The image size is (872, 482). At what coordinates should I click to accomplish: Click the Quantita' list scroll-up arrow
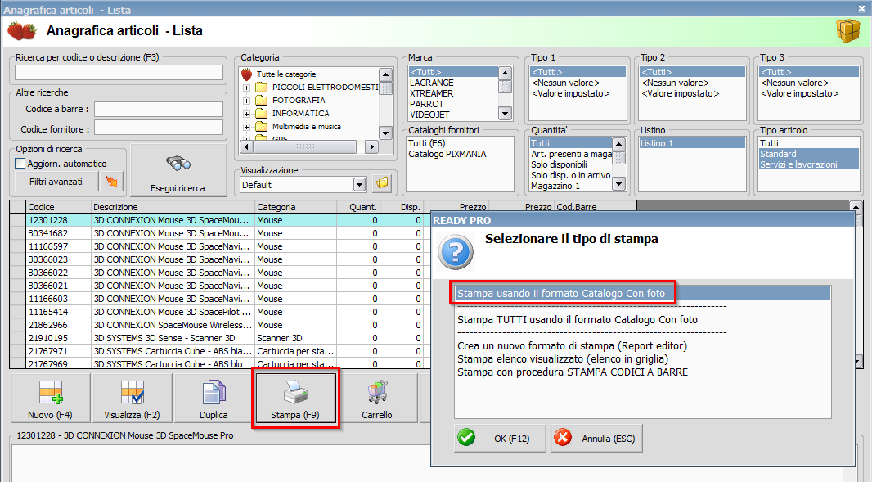(618, 143)
